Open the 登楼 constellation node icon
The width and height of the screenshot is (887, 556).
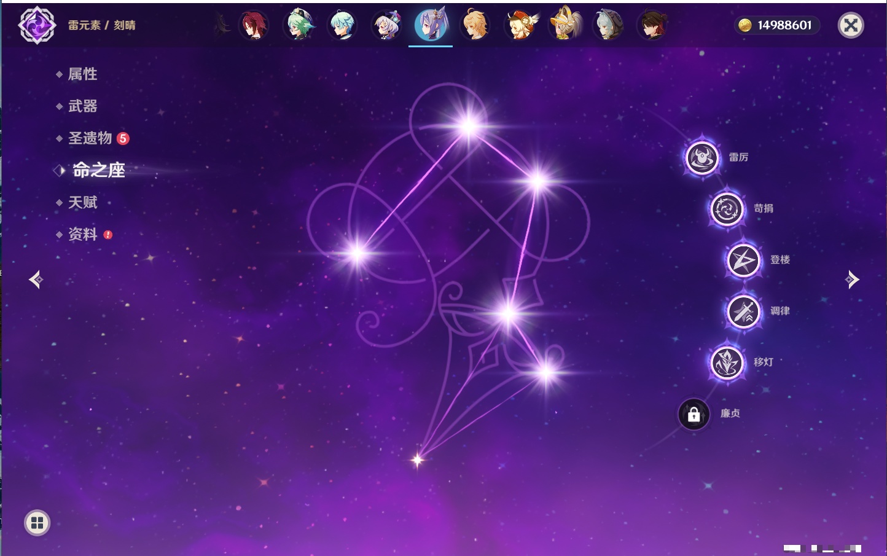pos(743,260)
